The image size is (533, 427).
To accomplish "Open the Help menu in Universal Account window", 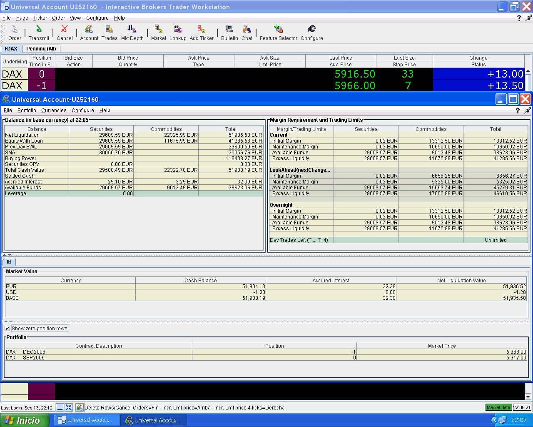I will (105, 111).
